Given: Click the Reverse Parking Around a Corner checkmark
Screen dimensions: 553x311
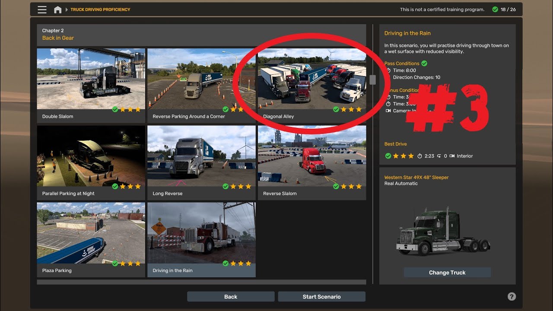Looking at the screenshot, I should click(226, 109).
